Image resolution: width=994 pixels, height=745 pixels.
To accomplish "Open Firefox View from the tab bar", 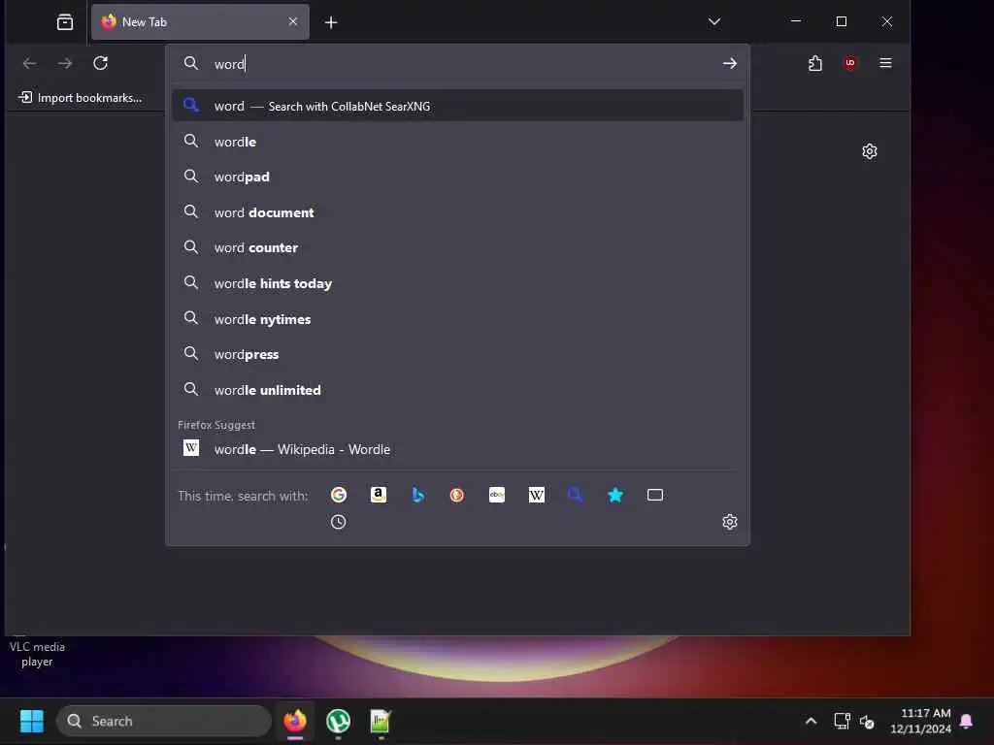I will click(x=65, y=22).
